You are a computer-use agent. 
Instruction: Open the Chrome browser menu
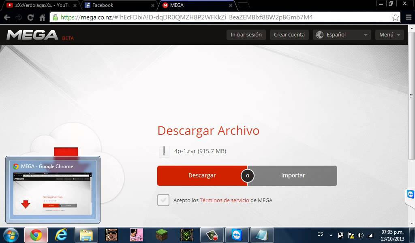click(x=409, y=17)
